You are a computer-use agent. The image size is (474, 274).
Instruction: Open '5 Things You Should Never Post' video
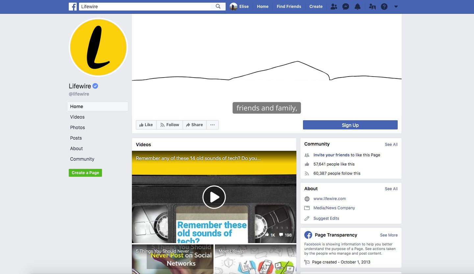click(x=173, y=259)
